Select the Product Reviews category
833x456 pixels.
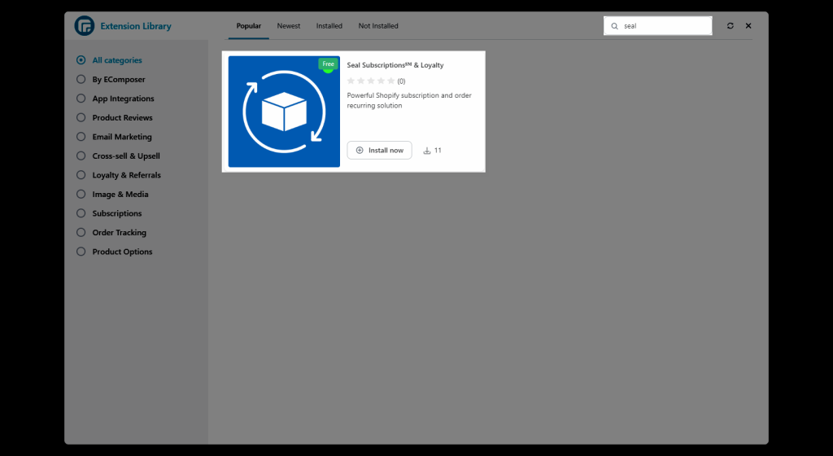pyautogui.click(x=114, y=117)
